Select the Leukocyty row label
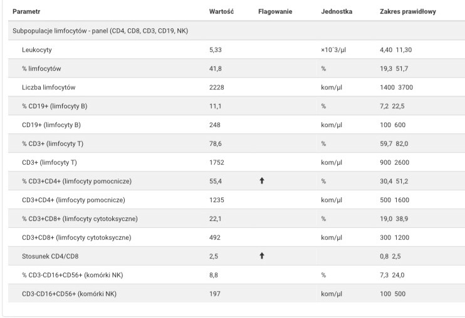This screenshot has width=465, height=318. tap(37, 49)
